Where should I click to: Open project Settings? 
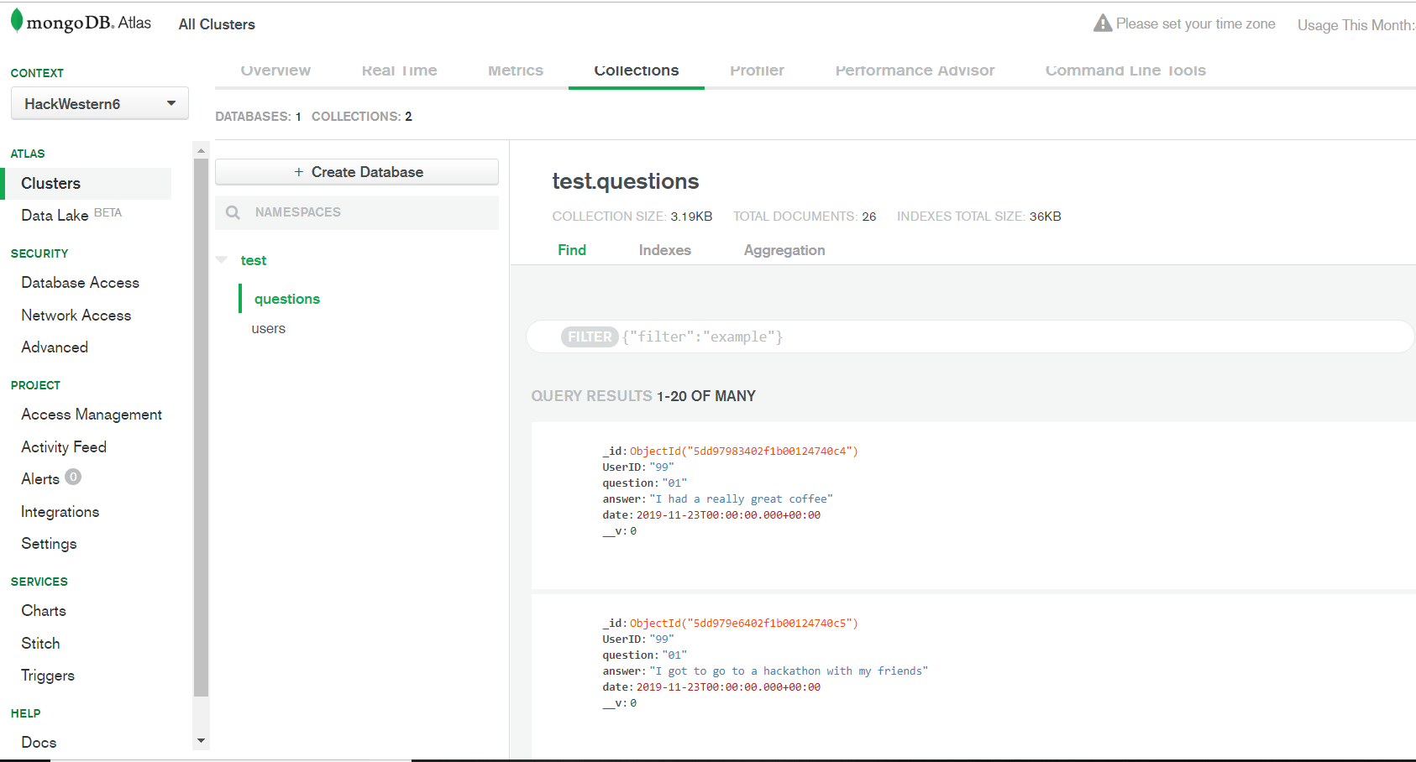point(49,544)
